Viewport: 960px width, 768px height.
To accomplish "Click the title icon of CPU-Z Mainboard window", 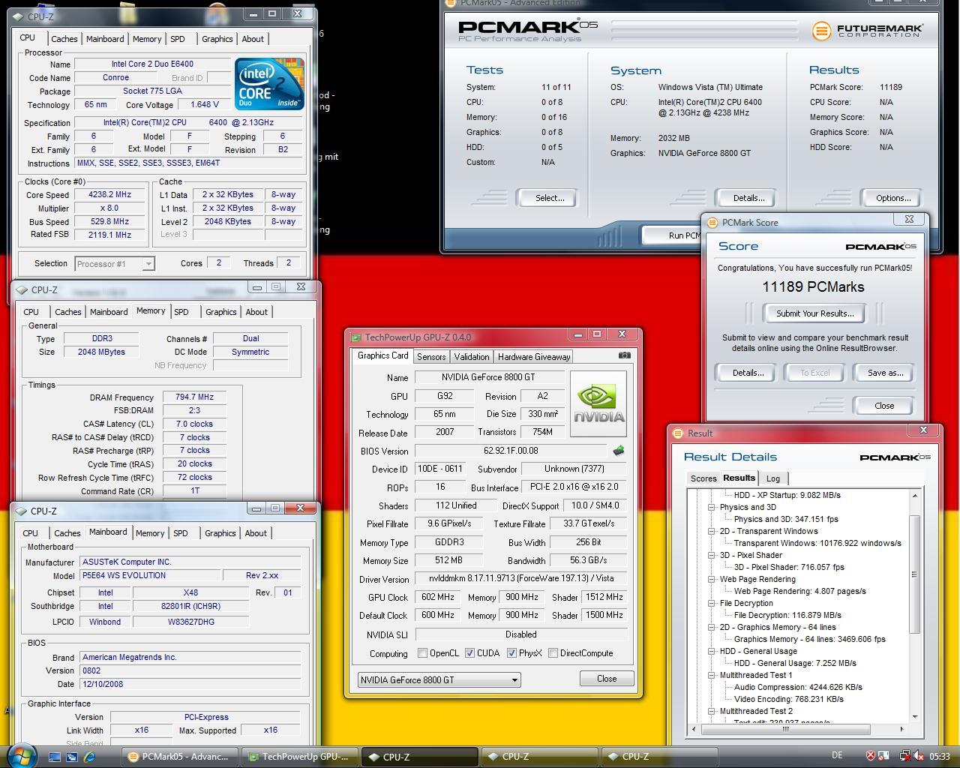I will click(x=21, y=511).
